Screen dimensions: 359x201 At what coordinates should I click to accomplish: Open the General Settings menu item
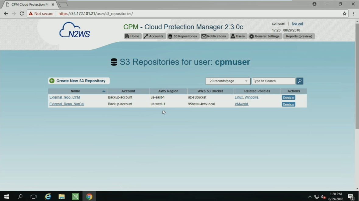(x=265, y=36)
